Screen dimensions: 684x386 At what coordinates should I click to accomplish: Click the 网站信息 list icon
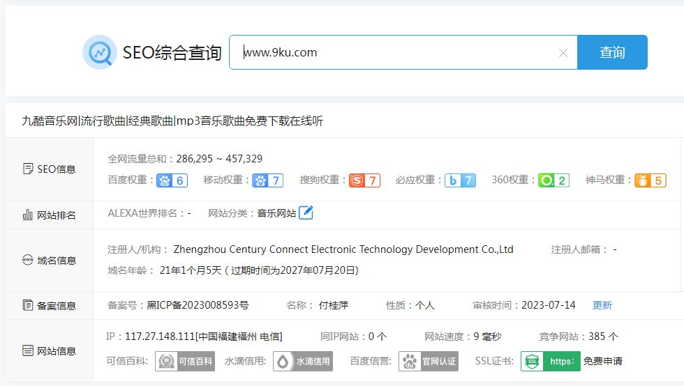click(27, 350)
